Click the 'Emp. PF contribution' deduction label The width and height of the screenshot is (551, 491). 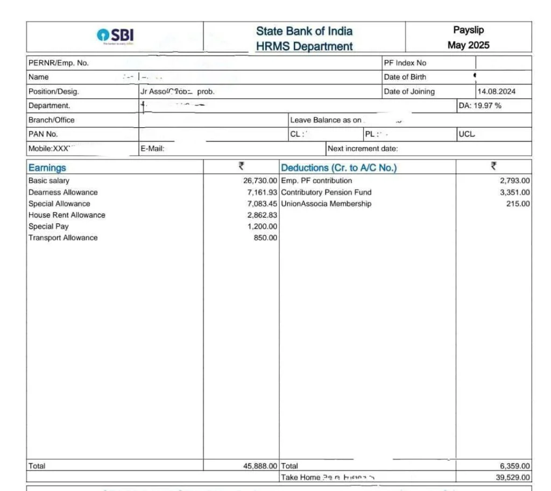[316, 181]
